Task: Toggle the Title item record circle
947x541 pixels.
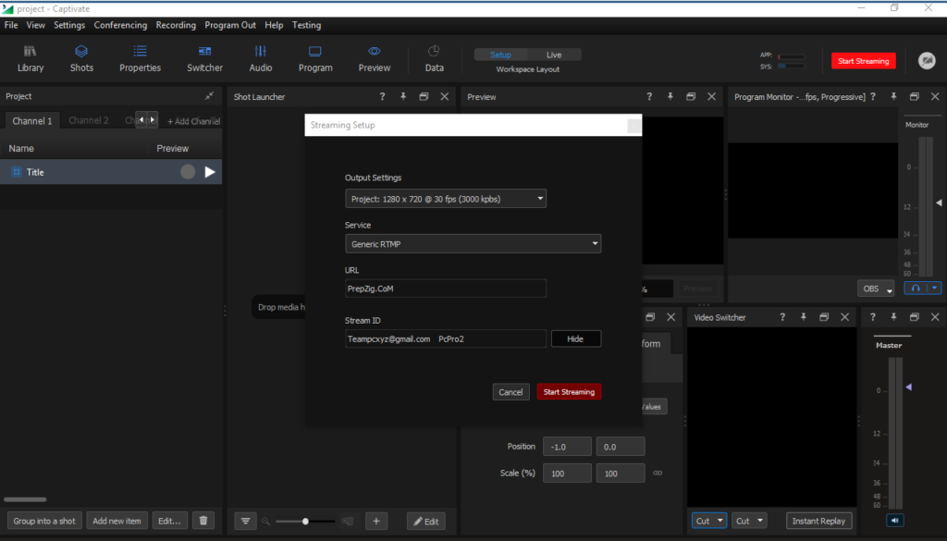Action: coord(188,172)
